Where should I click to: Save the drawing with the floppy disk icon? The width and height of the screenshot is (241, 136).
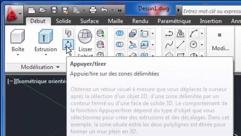point(54,10)
